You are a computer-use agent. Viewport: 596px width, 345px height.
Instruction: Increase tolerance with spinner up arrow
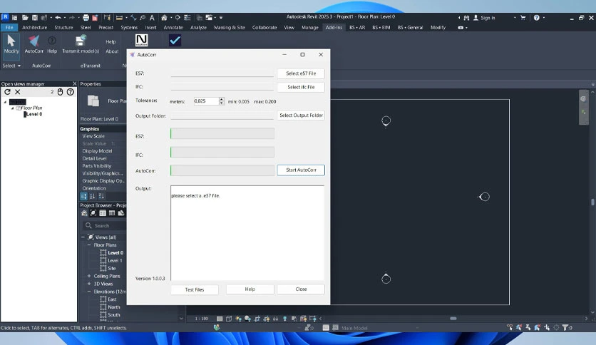[222, 99]
